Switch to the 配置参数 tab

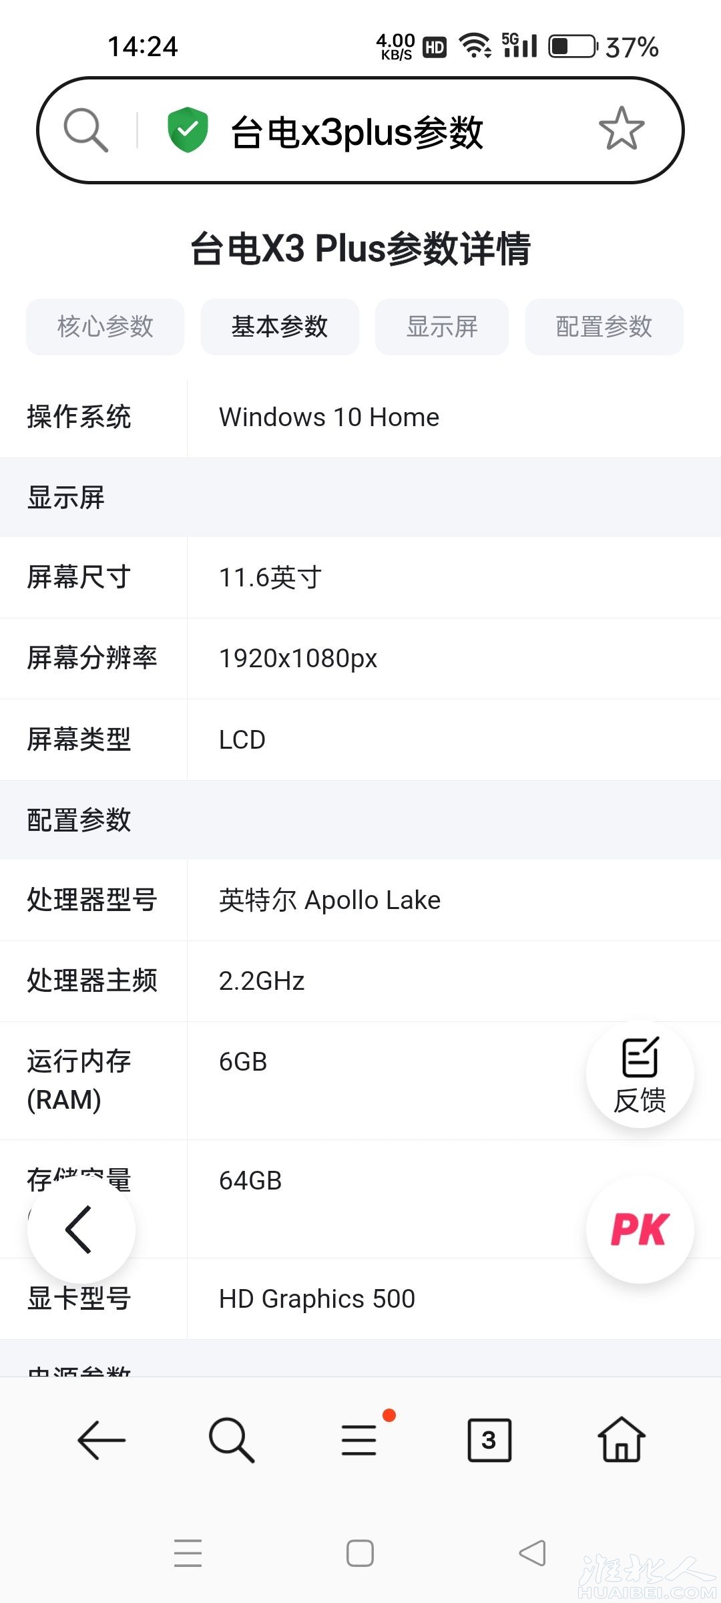[x=604, y=327]
